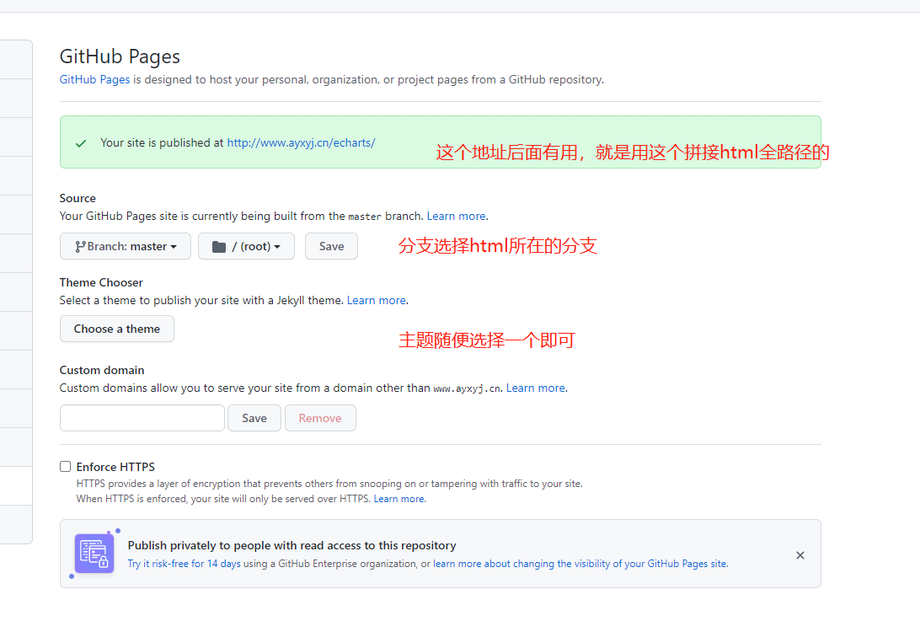Open the Branch: master dropdown
Viewport: 920px width, 621px height.
[125, 246]
